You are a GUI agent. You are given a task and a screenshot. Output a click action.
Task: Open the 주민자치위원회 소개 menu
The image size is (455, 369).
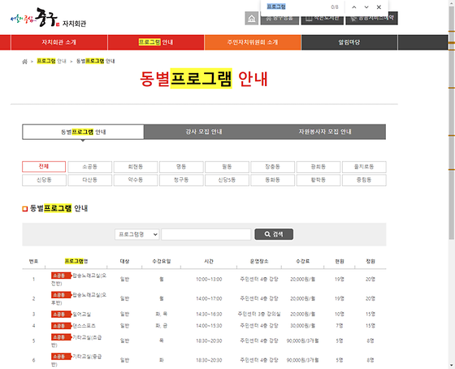click(x=253, y=42)
